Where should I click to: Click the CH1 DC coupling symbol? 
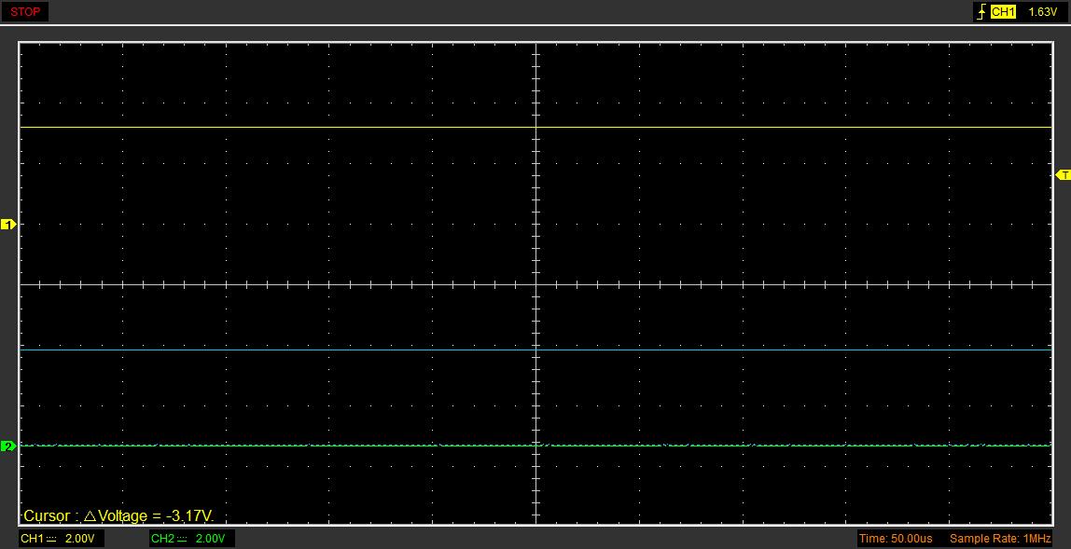point(51,539)
